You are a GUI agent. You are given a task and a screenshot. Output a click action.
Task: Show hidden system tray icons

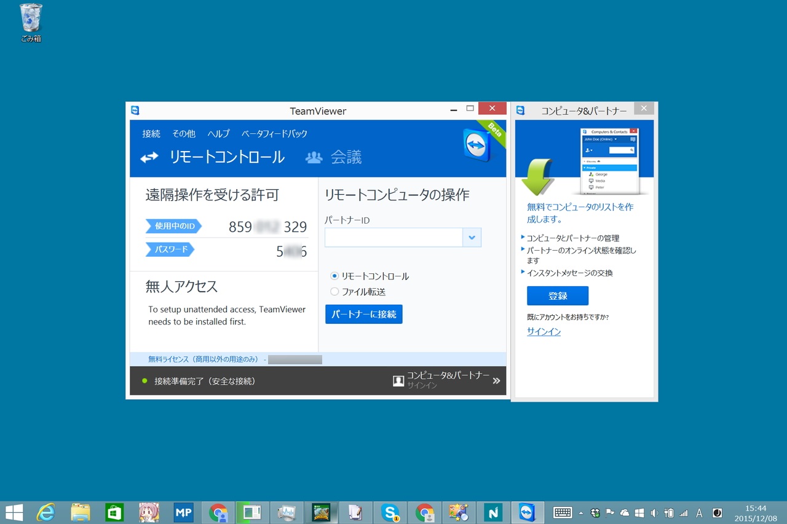point(580,512)
